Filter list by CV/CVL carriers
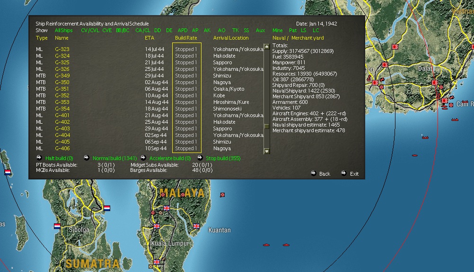 tap(90, 31)
